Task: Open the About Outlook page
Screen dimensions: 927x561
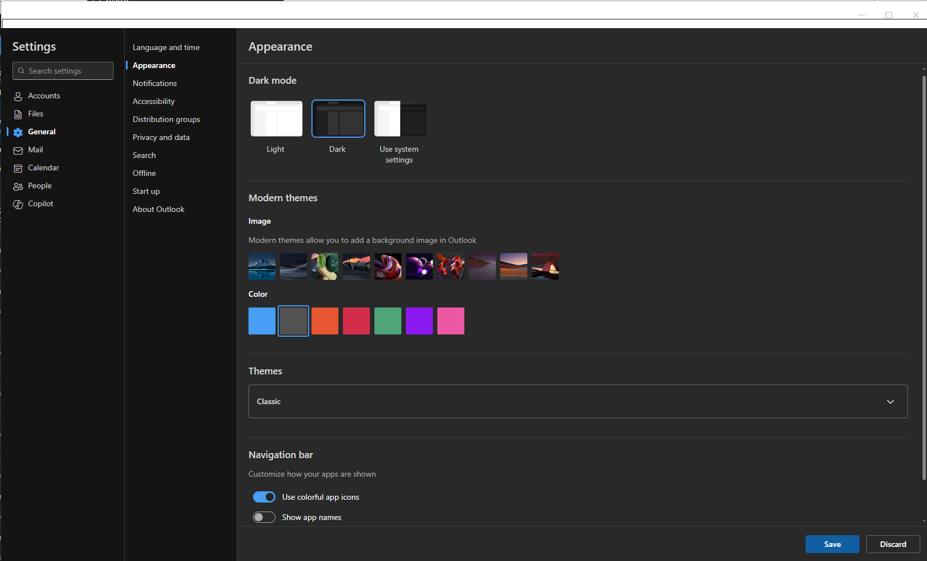Action: coord(159,209)
